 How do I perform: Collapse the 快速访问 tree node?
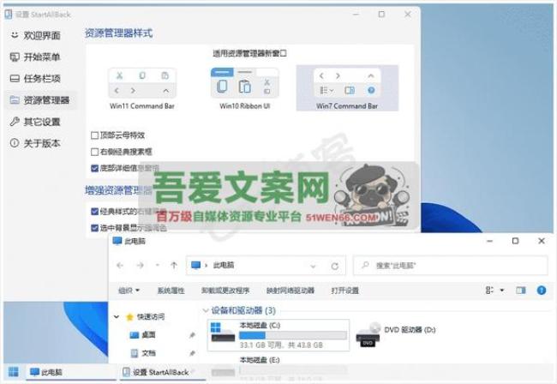117,316
